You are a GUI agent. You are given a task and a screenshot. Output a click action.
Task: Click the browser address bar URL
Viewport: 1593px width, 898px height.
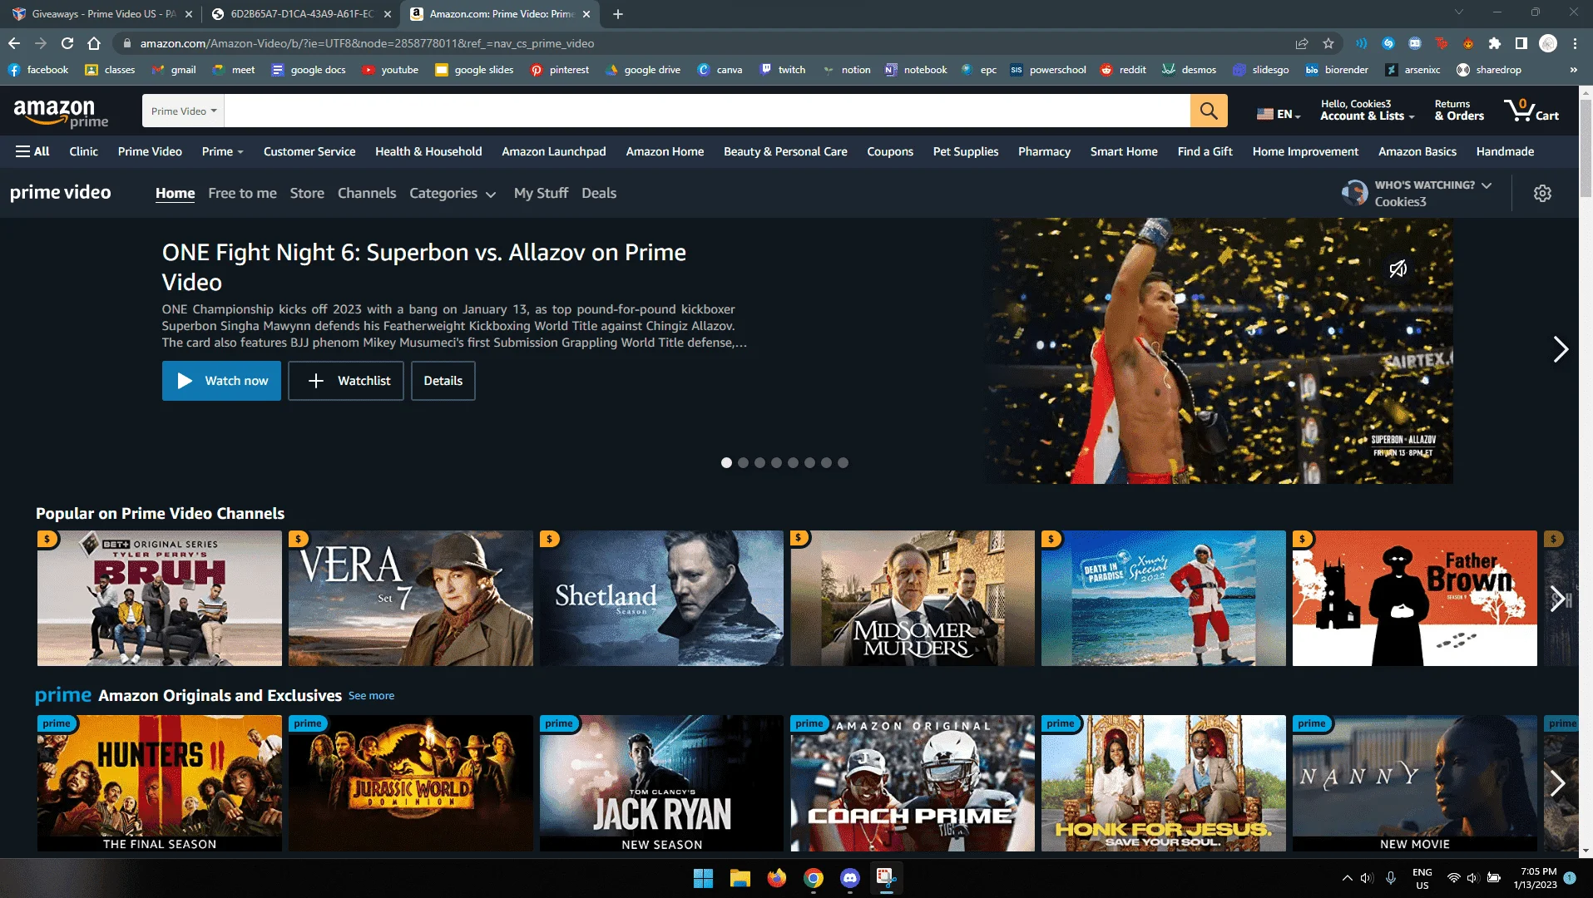pyautogui.click(x=367, y=43)
